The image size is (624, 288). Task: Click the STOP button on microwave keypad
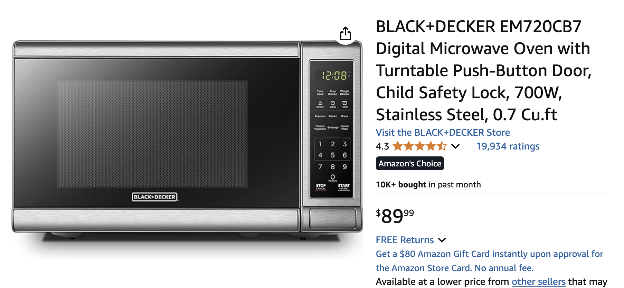[x=321, y=186]
